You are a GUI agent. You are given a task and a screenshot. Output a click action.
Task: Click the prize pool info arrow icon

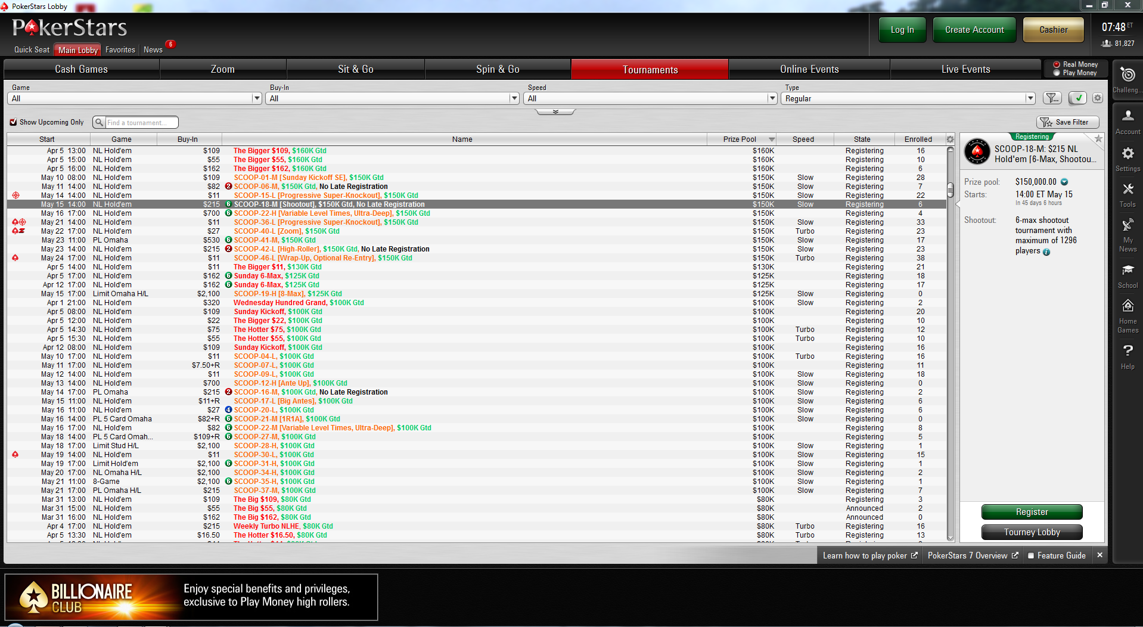pyautogui.click(x=1064, y=182)
